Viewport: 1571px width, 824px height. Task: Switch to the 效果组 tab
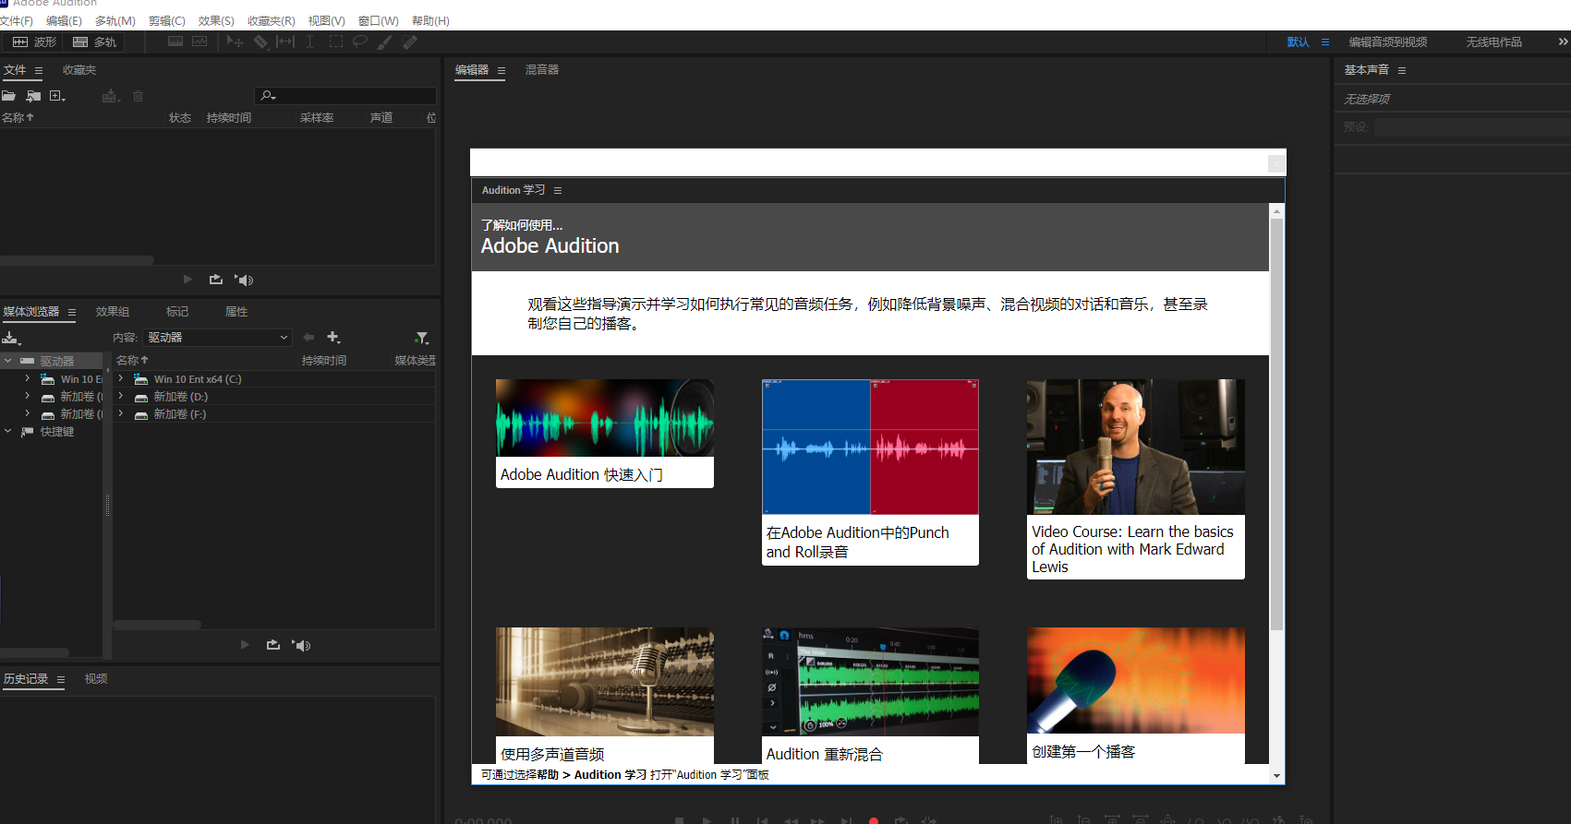pos(113,312)
